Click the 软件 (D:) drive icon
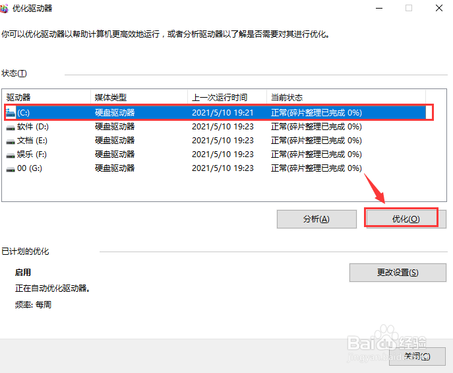This screenshot has width=453, height=373. coord(11,127)
